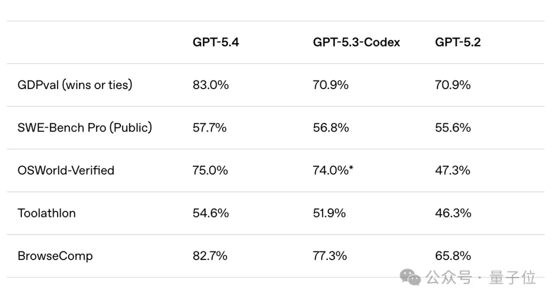Screen dimensions: 554x300
Task: Click the SWE-Bench Pro (Public) row label
Action: click(85, 127)
